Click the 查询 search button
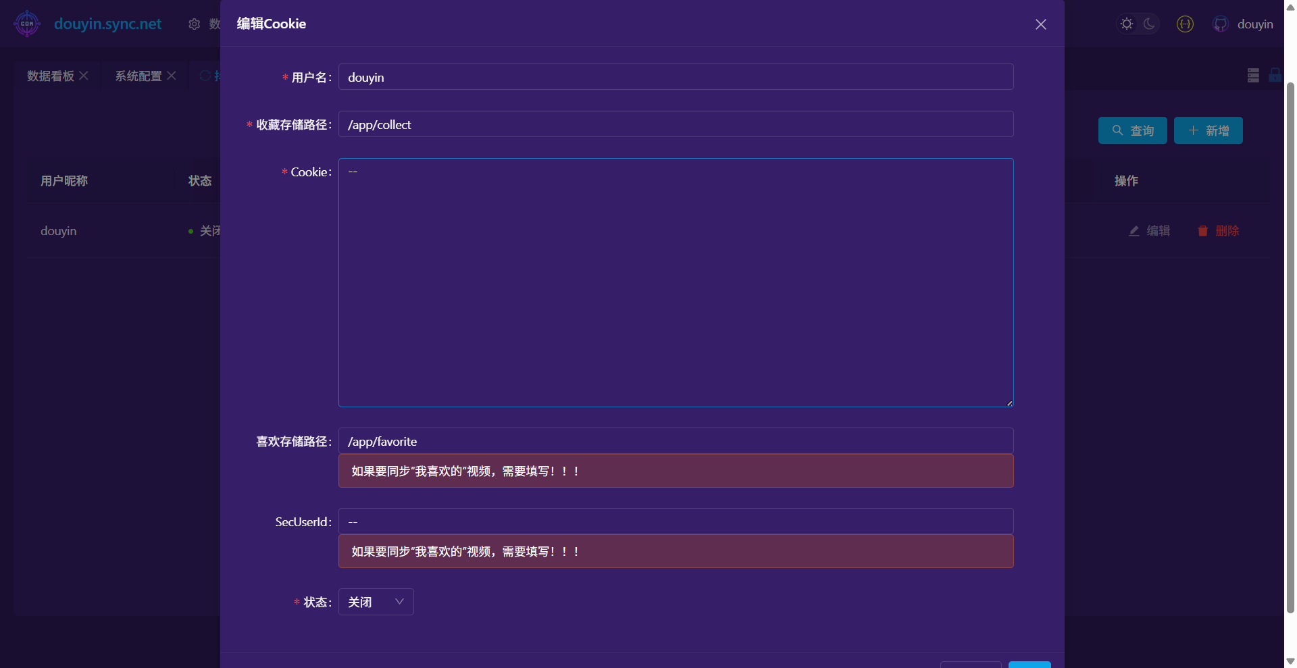Image resolution: width=1297 pixels, height=668 pixels. click(1132, 130)
